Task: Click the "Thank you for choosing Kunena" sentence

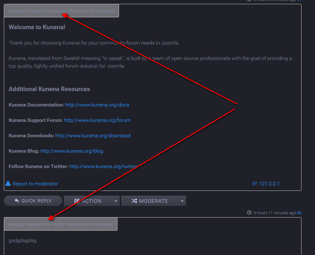Action: [94, 43]
